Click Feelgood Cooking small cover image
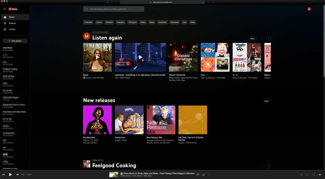The height and width of the screenshot is (179, 325). 86,164
